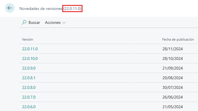Open version 22.0.11.0 link
This screenshot has height=111, width=198.
tap(30, 49)
